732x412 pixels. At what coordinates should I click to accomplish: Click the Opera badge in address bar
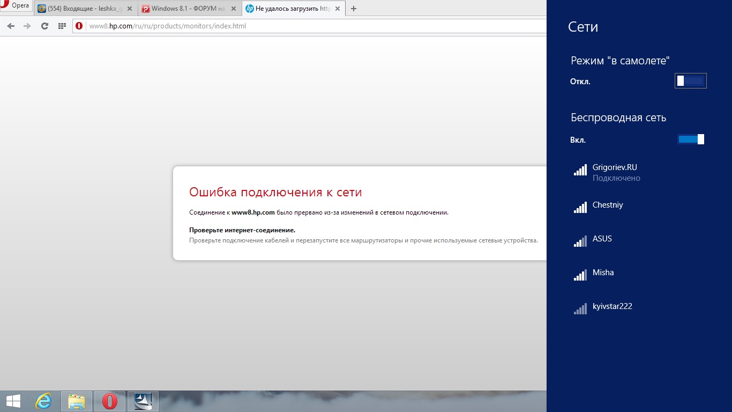pos(79,26)
